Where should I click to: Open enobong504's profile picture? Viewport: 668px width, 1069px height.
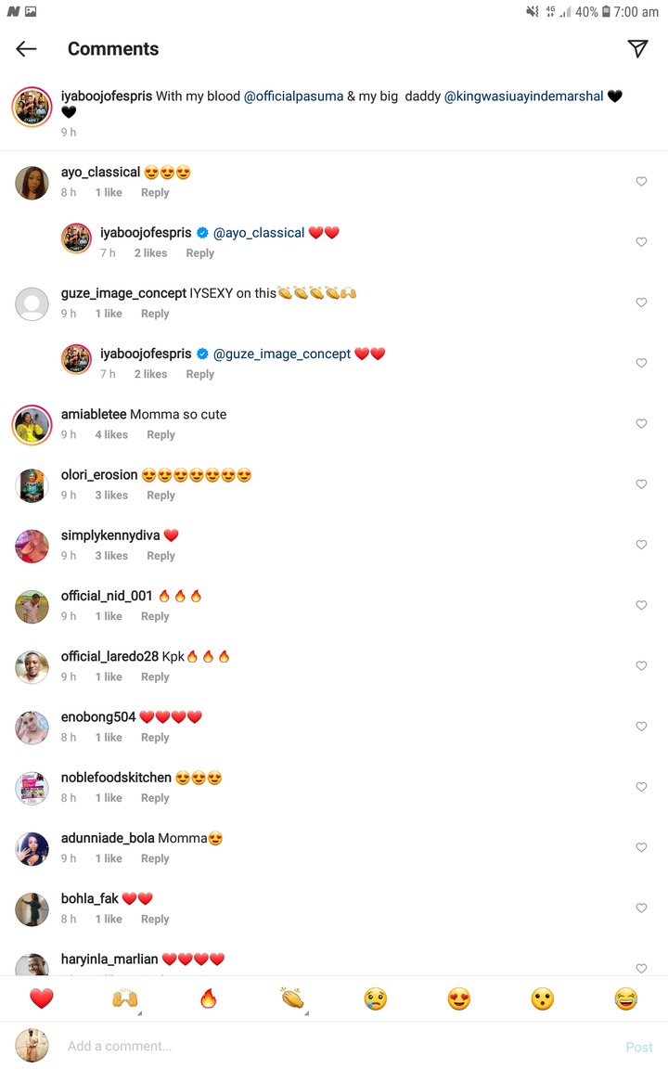(x=32, y=728)
